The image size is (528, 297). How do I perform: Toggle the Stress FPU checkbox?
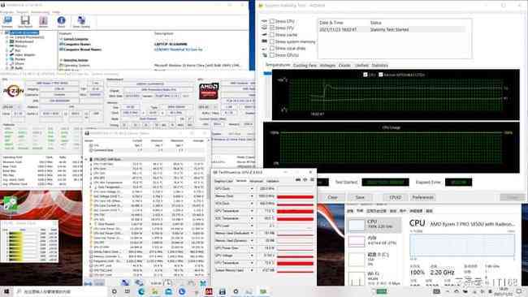272,28
